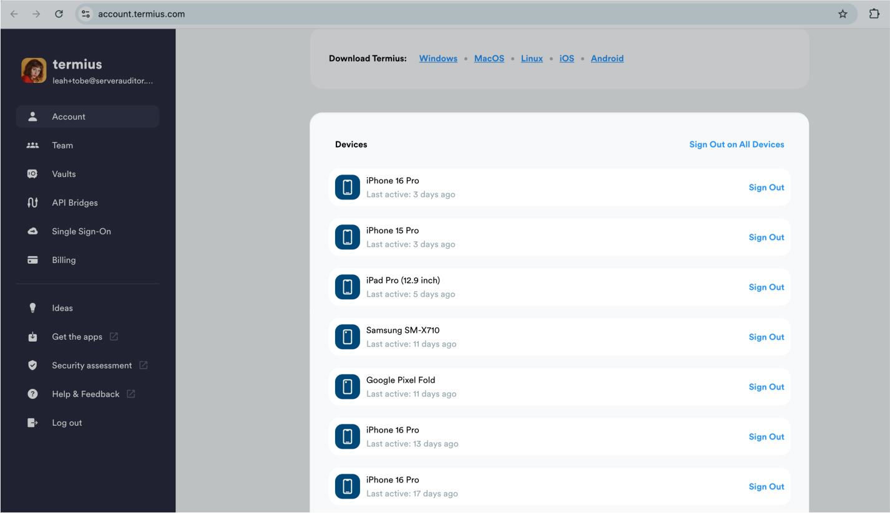Image resolution: width=890 pixels, height=513 pixels.
Task: Open the Account section in the sidebar
Action: [87, 117]
